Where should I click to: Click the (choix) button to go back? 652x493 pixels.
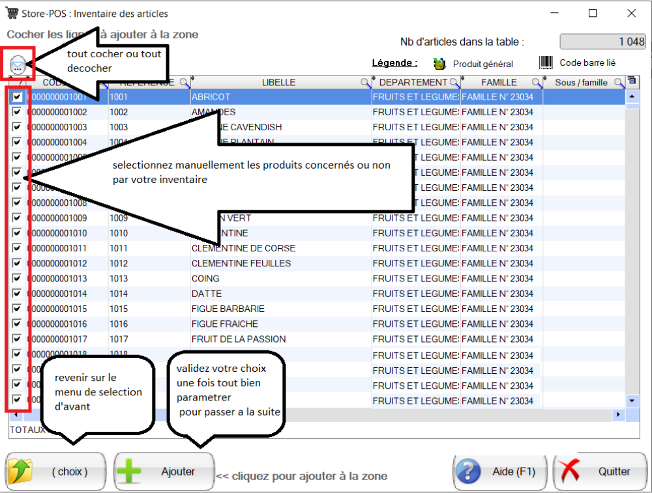click(55, 472)
